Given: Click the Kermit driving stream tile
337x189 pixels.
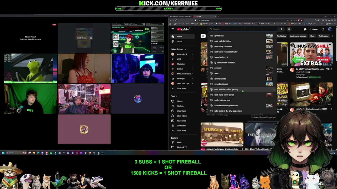Looking at the screenshot, I should pyautogui.click(x=30, y=69).
